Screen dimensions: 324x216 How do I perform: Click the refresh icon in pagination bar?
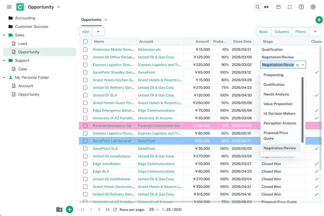[x=115, y=210]
